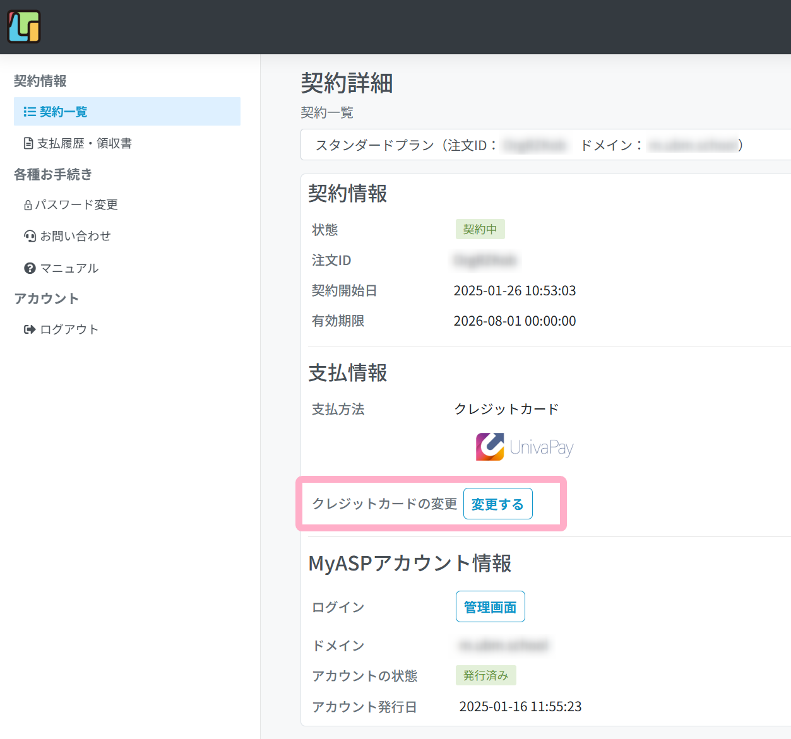Click the 有効期限 label

pyautogui.click(x=338, y=321)
